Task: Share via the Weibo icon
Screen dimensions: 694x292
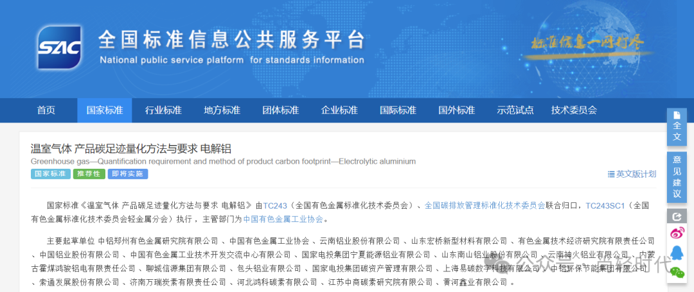Action: coord(676,234)
